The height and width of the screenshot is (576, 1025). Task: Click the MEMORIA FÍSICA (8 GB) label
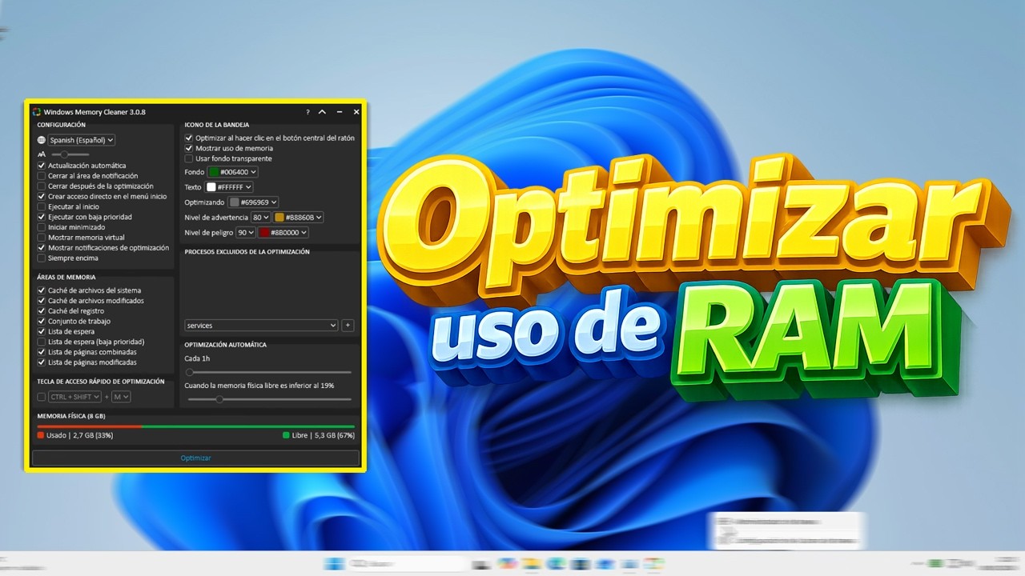[x=71, y=417]
